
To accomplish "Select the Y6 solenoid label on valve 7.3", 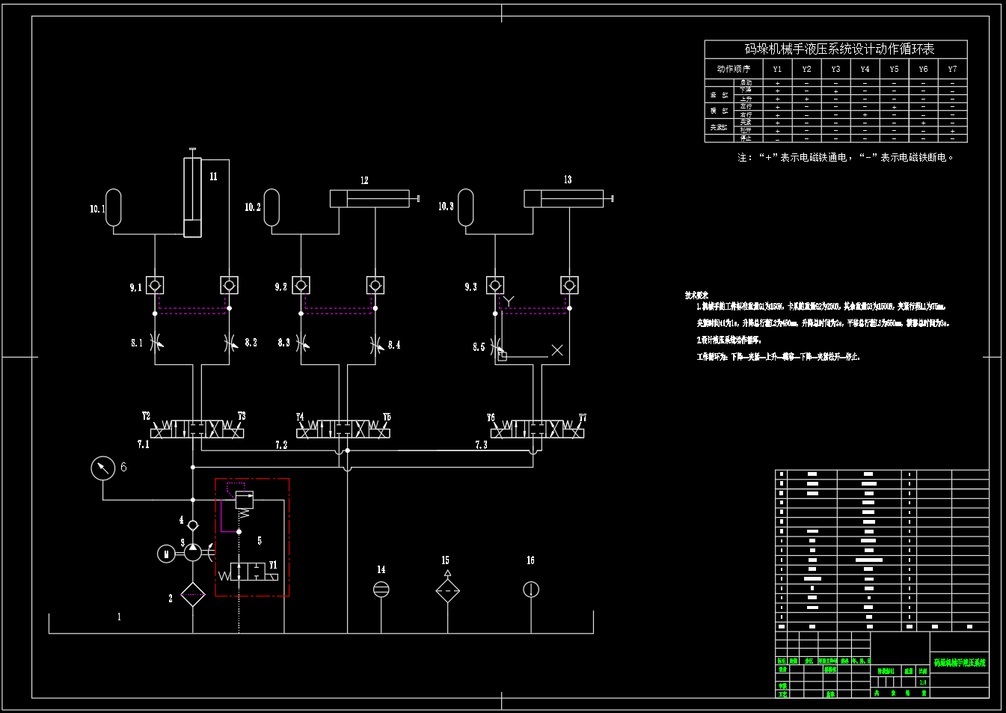I will [x=491, y=417].
